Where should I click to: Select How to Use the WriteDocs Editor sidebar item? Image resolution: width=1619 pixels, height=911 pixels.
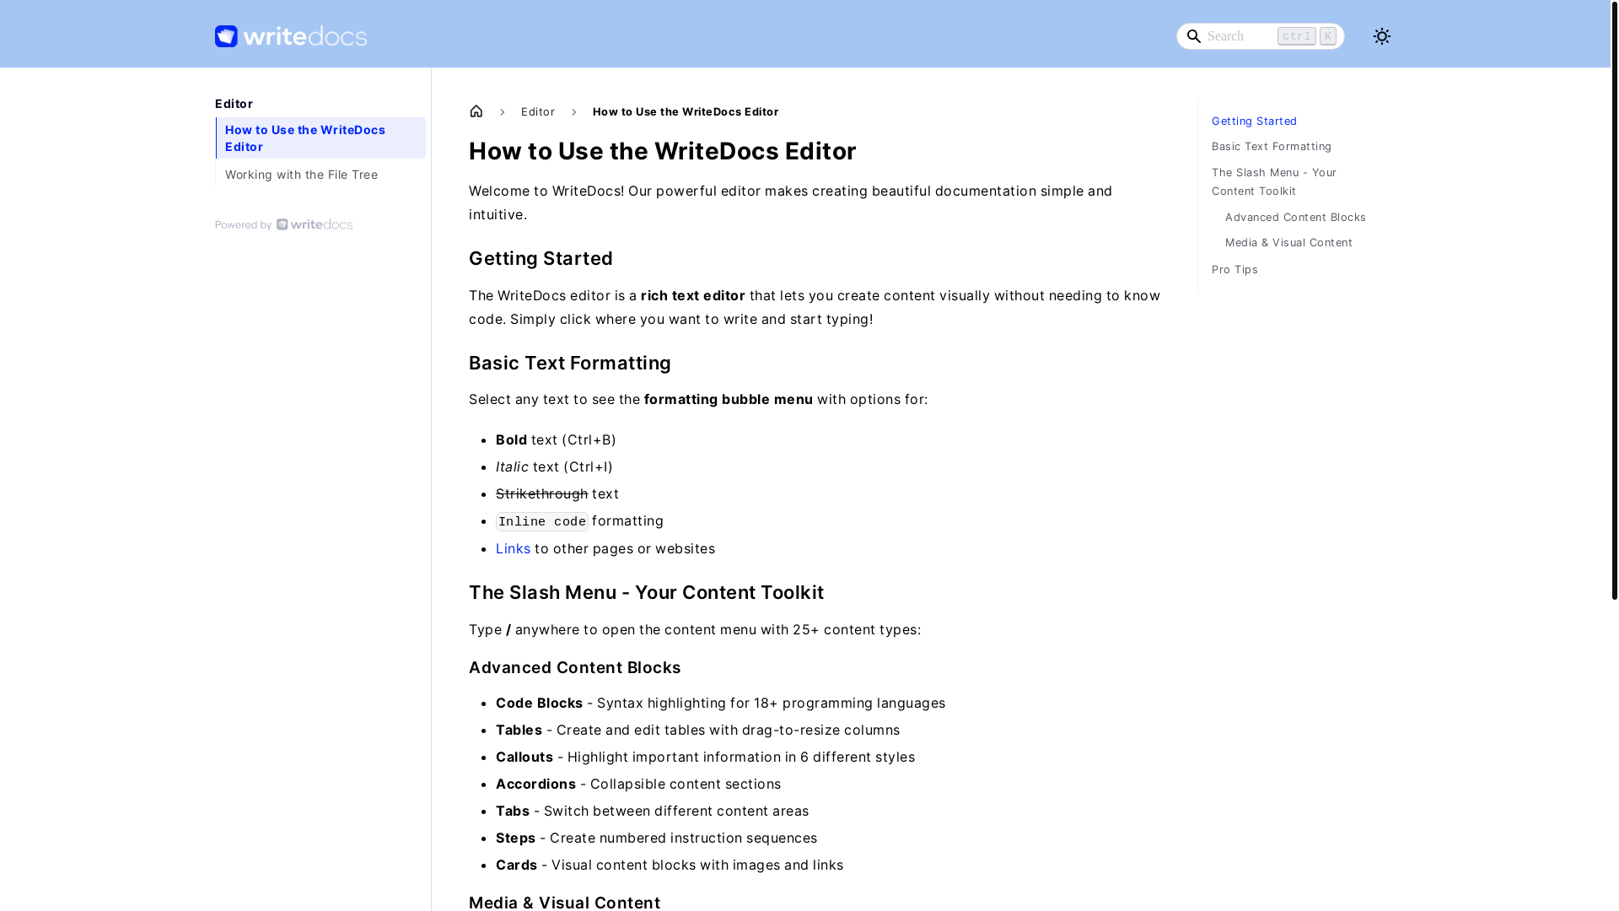click(x=320, y=137)
